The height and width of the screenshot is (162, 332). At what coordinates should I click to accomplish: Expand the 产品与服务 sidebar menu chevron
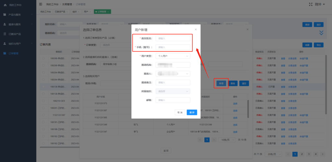[32, 15]
